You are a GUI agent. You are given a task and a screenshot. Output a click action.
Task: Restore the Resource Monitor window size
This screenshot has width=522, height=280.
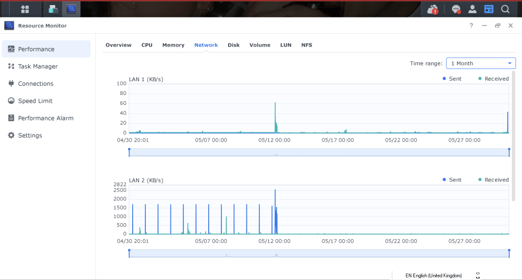(498, 26)
